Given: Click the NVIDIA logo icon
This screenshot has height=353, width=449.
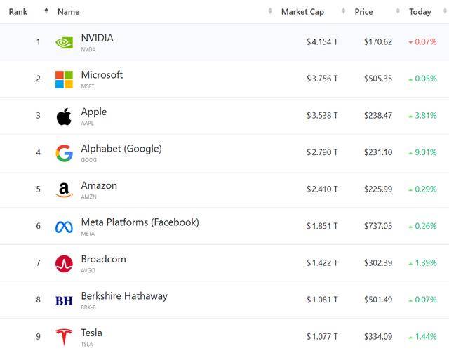Looking at the screenshot, I should point(64,42).
